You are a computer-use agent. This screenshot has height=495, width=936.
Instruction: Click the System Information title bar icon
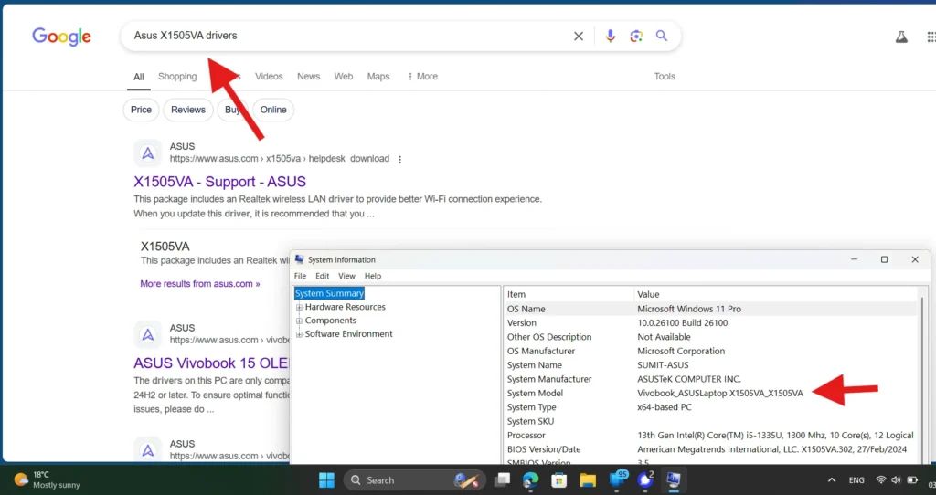(x=300, y=259)
